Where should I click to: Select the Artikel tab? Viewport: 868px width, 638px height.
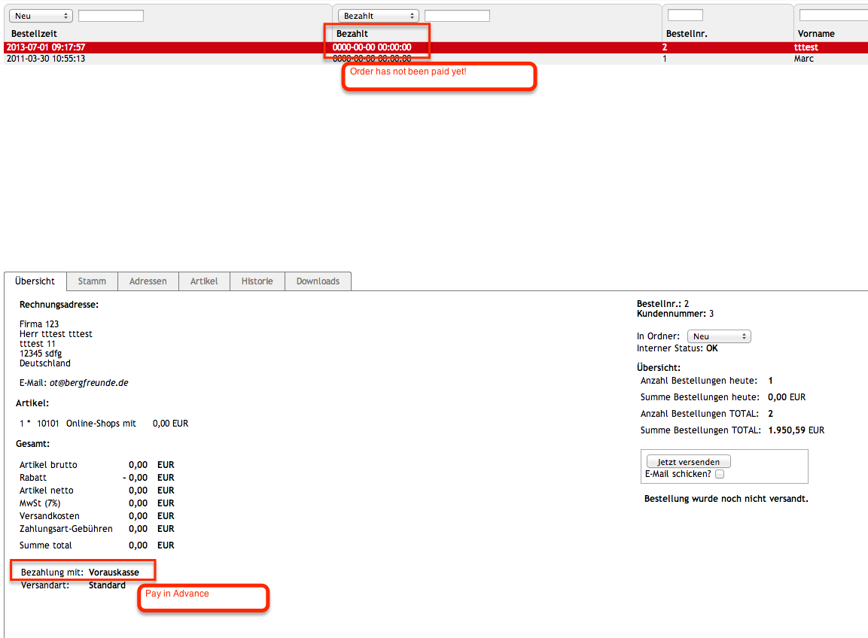[204, 281]
